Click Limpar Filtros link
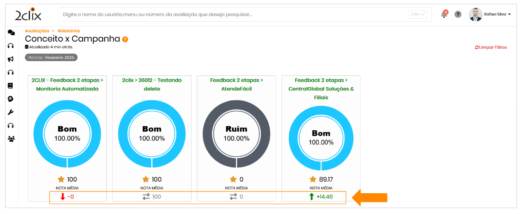The width and height of the screenshot is (521, 214). pos(490,47)
